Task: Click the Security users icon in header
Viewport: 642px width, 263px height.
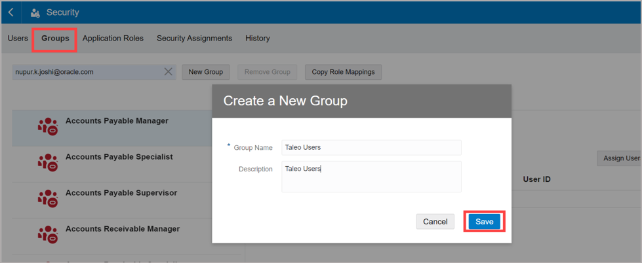Action: click(35, 12)
